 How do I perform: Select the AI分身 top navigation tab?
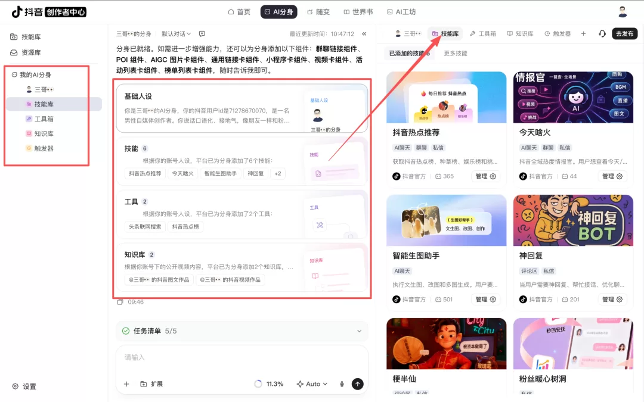click(279, 12)
